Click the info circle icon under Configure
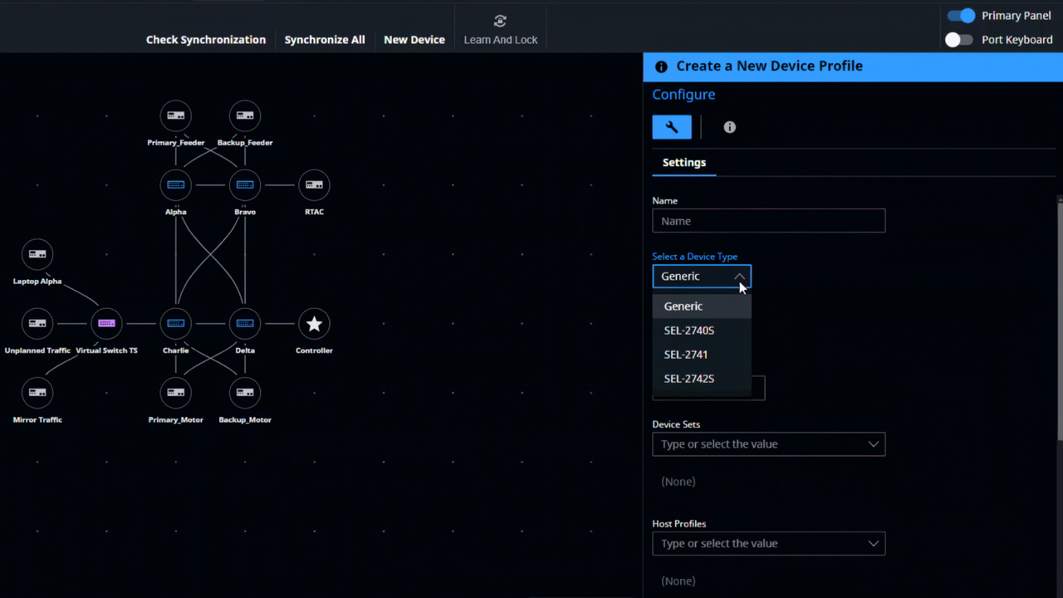The width and height of the screenshot is (1063, 598). click(x=729, y=127)
